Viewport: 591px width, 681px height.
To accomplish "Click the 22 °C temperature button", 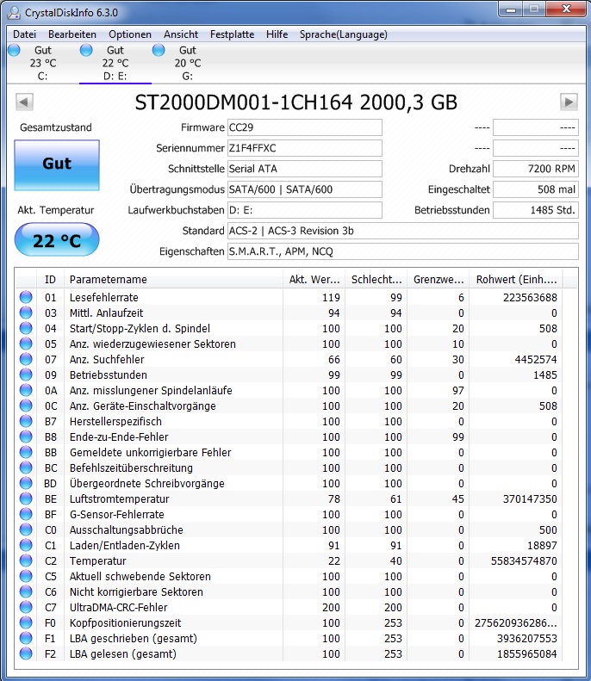I will [57, 239].
